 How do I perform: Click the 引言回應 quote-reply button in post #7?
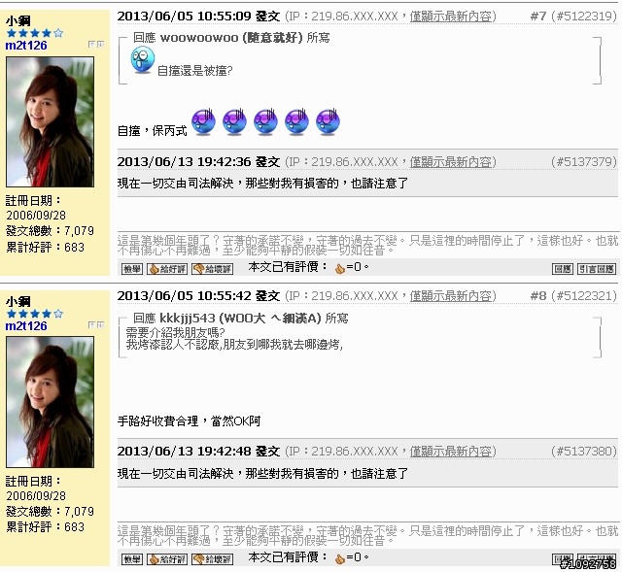pyautogui.click(x=597, y=269)
